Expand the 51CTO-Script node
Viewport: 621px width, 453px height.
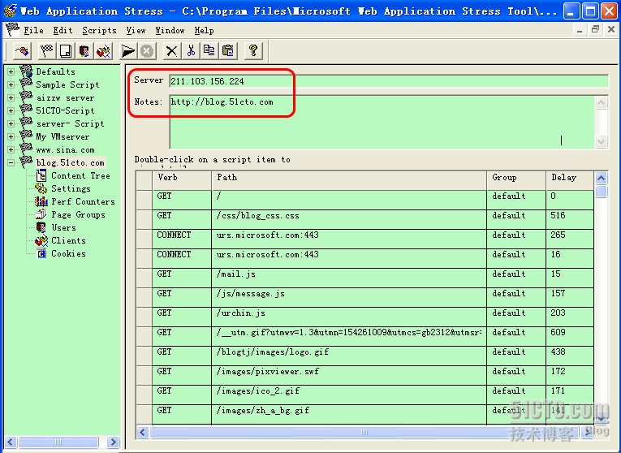tap(11, 110)
